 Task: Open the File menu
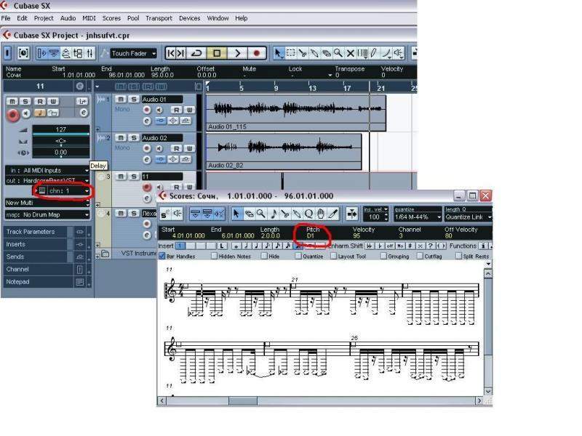coord(6,18)
